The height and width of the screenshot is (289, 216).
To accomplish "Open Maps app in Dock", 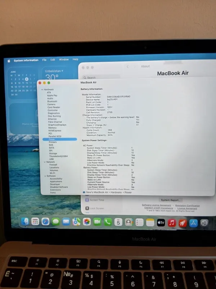I will tap(76, 222).
